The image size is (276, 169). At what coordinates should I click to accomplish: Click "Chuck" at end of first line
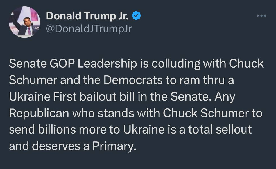tap(247, 64)
